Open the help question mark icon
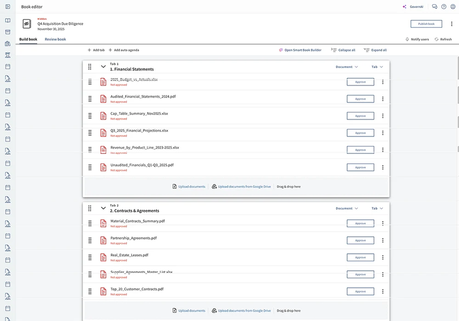The image size is (459, 321). click(444, 7)
